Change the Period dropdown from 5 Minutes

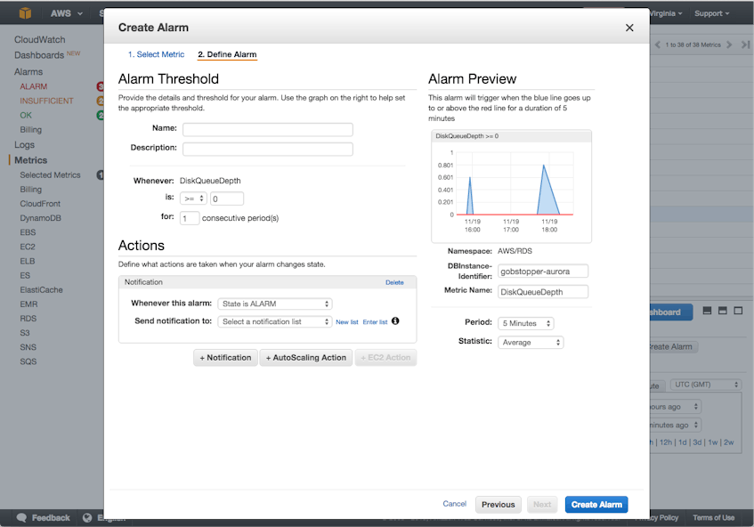click(525, 323)
